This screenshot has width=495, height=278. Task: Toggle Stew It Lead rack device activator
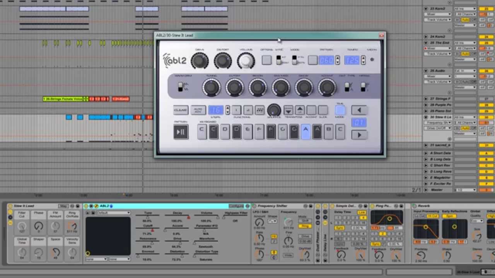(10, 206)
